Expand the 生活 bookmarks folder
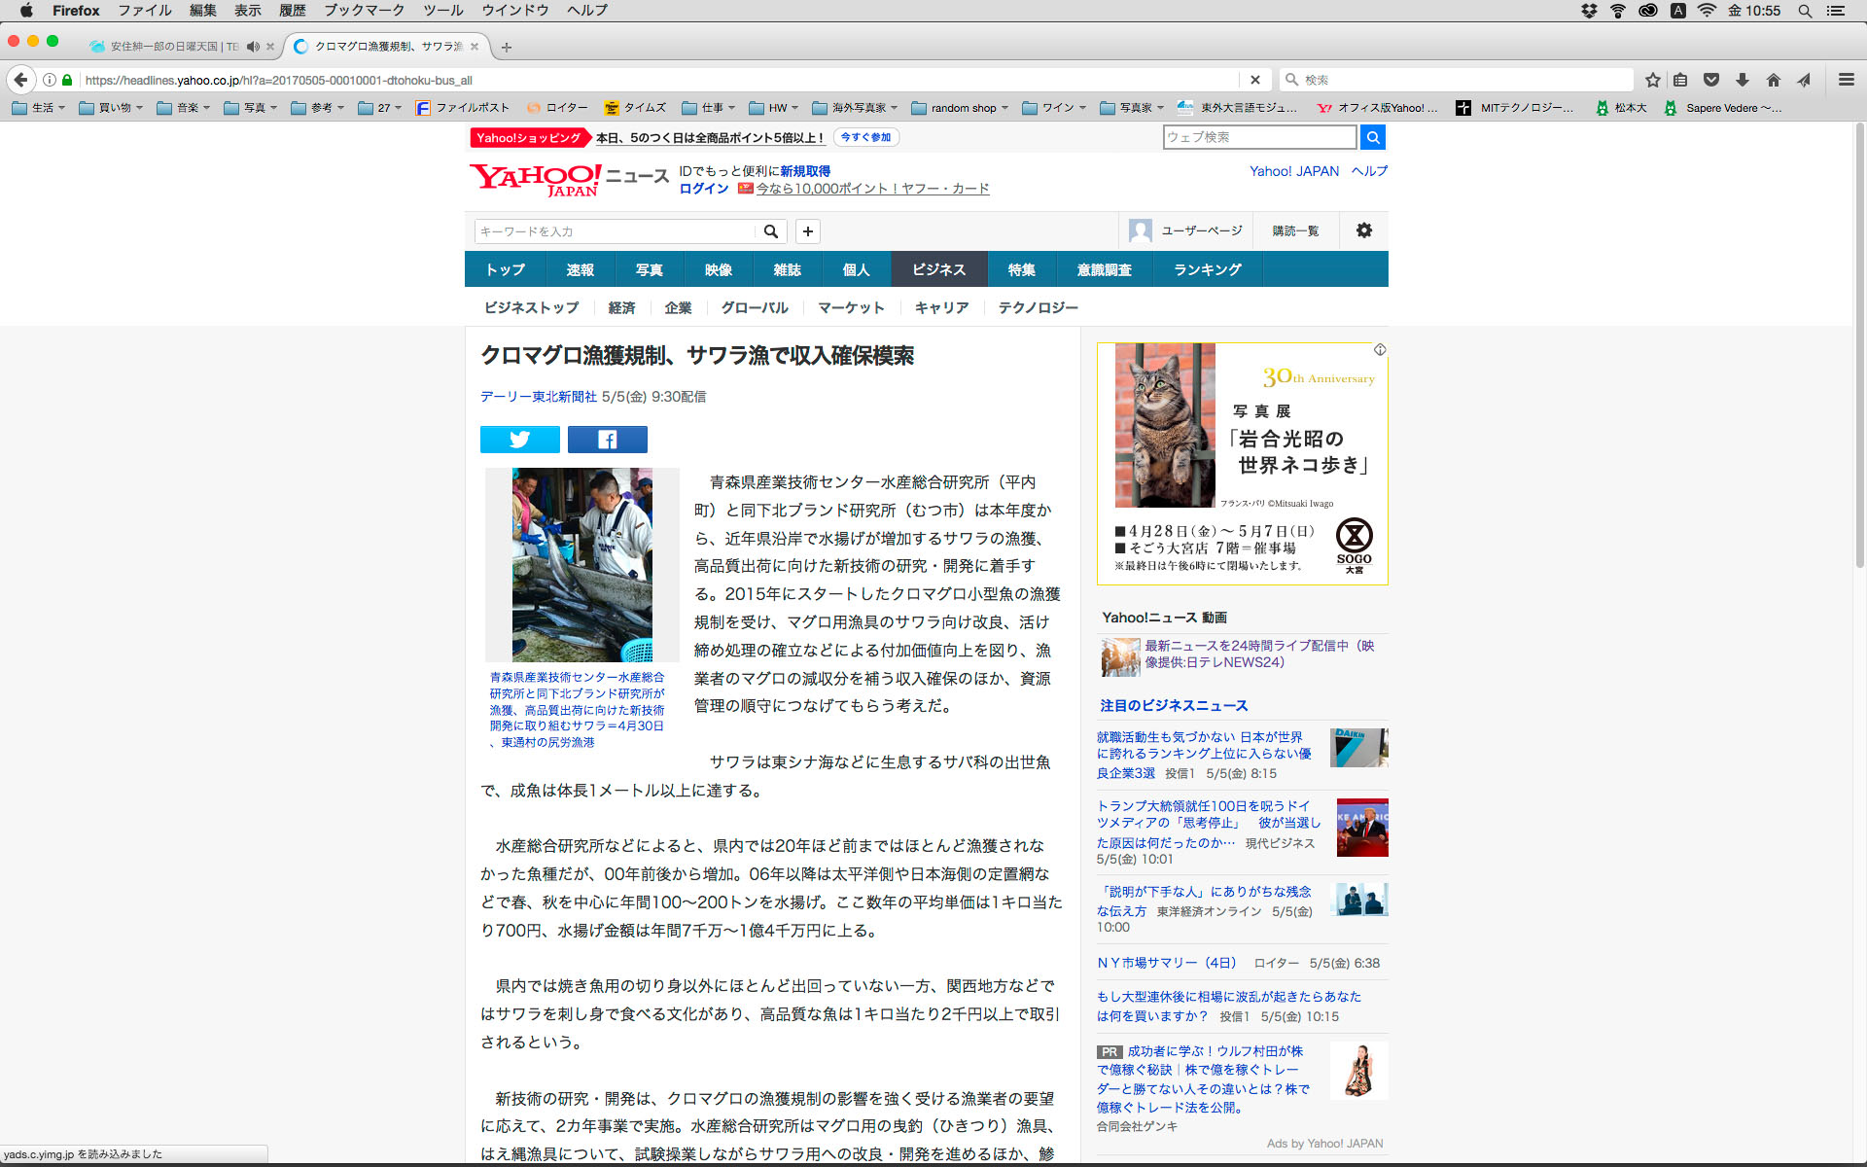 [39, 108]
